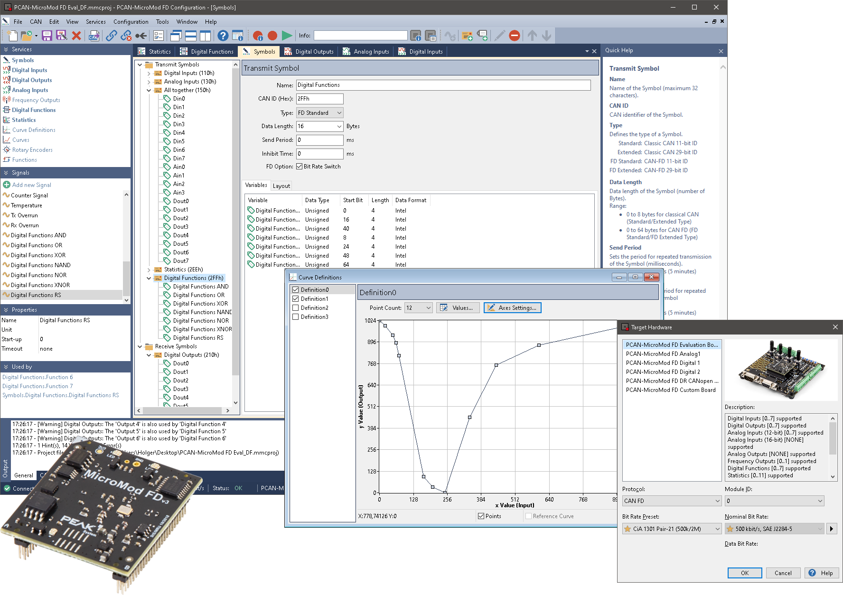The height and width of the screenshot is (595, 843).
Task: Switch to the Digital Outputs tab
Action: point(309,52)
